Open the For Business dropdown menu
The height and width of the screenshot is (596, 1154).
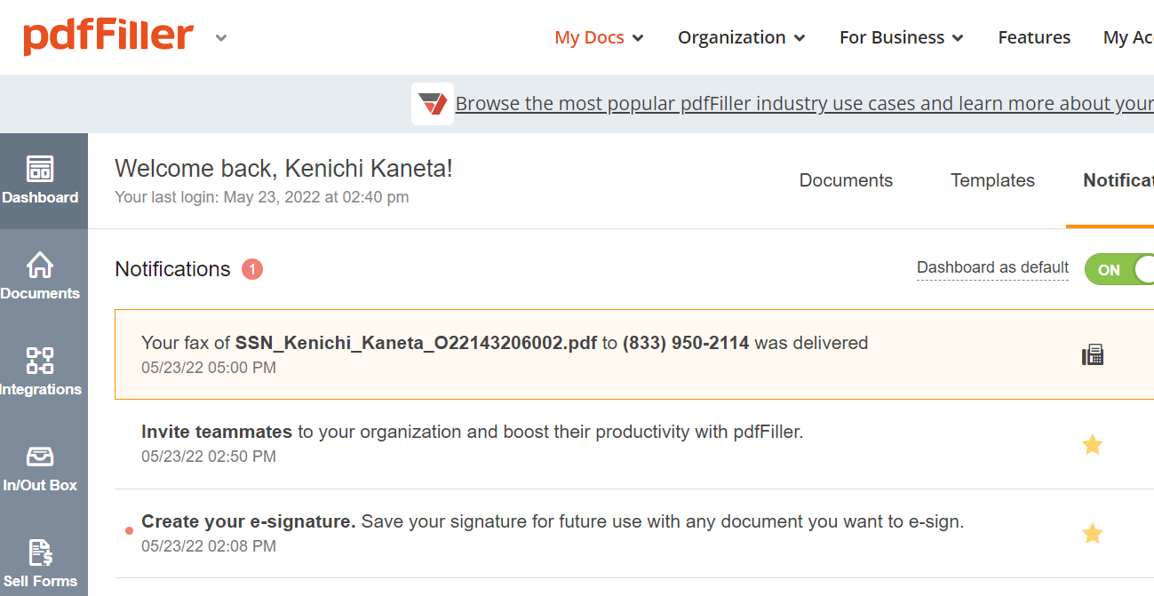coord(901,37)
